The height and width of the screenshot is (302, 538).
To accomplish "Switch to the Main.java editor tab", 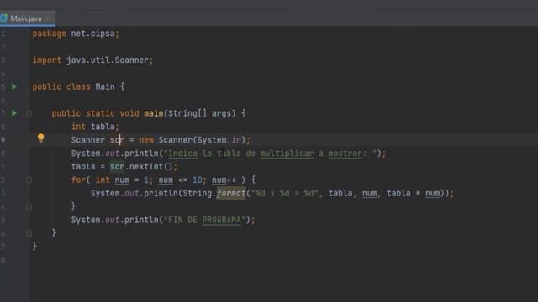I will pyautogui.click(x=26, y=18).
